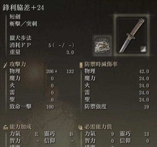The width and height of the screenshot is (157, 147).
Task: Select the Hound's Step skill icon
Action: (102, 45)
